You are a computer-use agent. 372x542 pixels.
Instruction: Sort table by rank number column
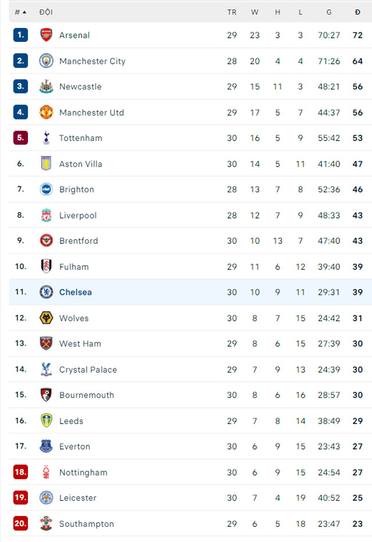(20, 12)
